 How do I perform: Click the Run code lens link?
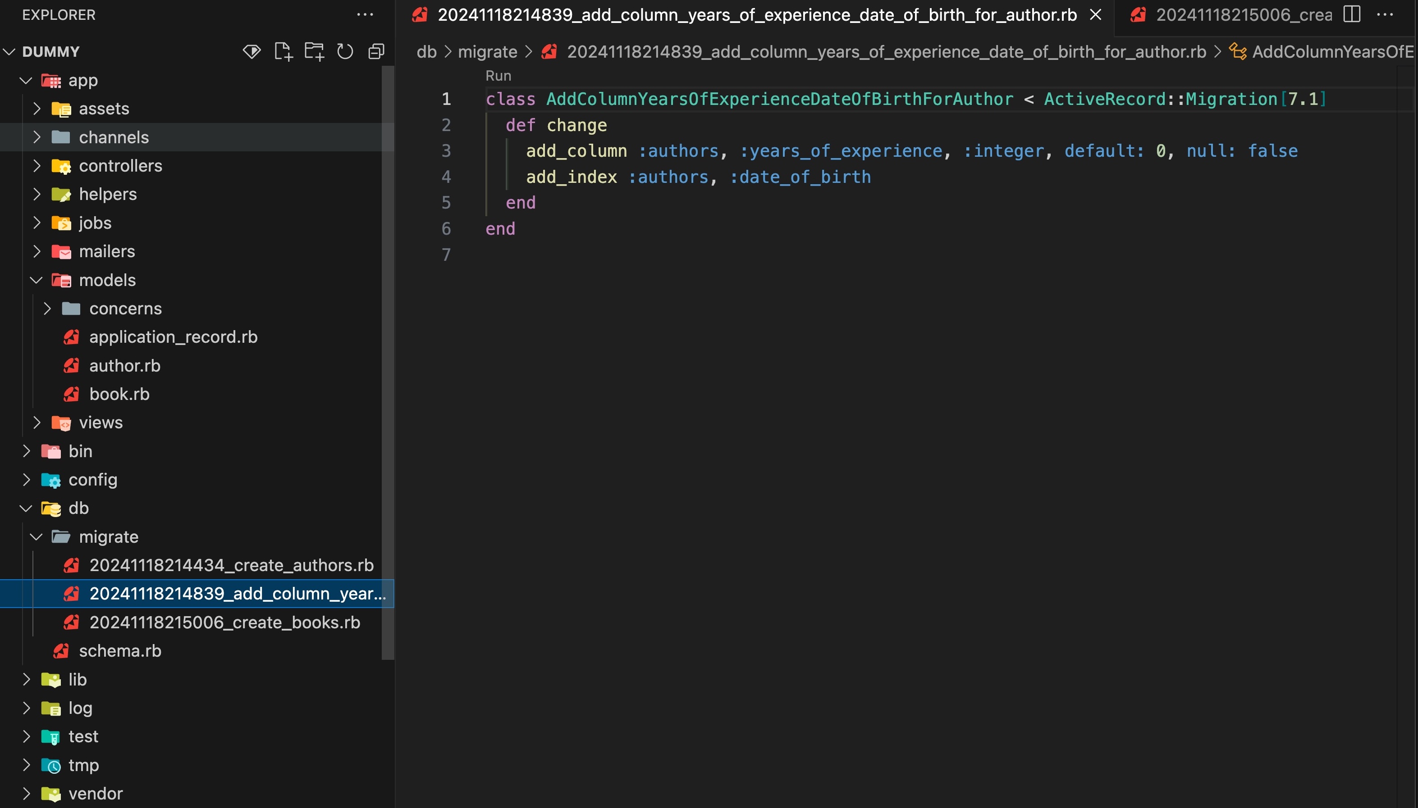tap(498, 76)
